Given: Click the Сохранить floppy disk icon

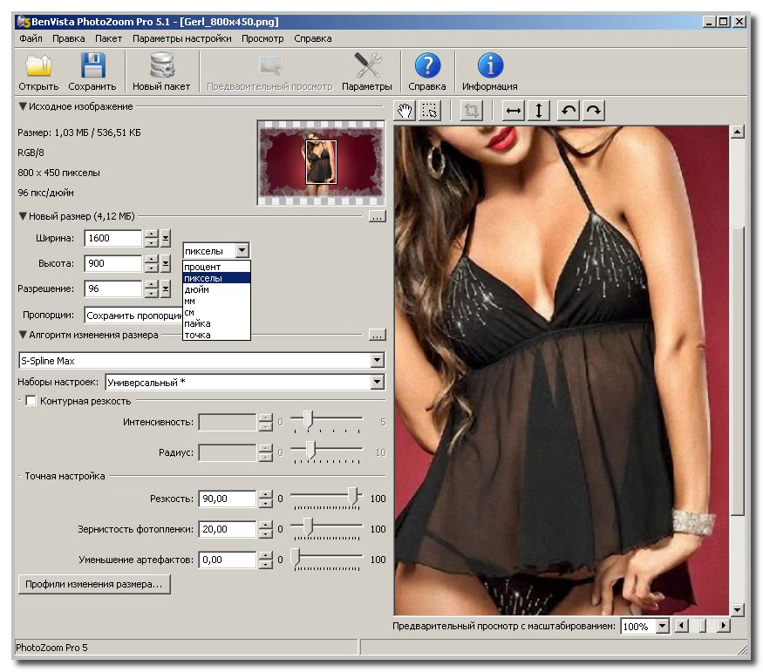Looking at the screenshot, I should [x=92, y=65].
